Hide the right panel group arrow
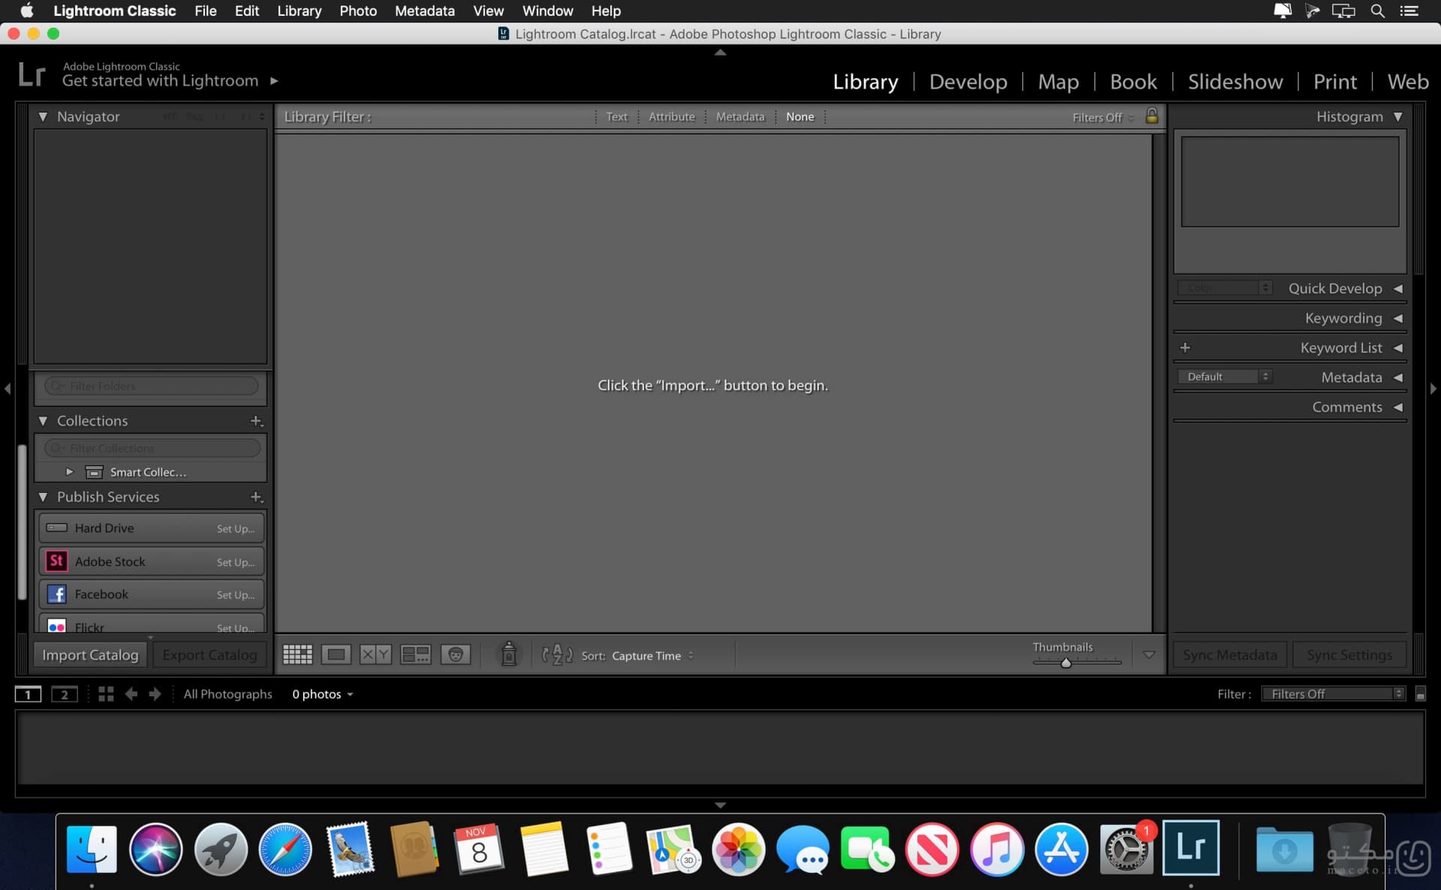 (1433, 389)
